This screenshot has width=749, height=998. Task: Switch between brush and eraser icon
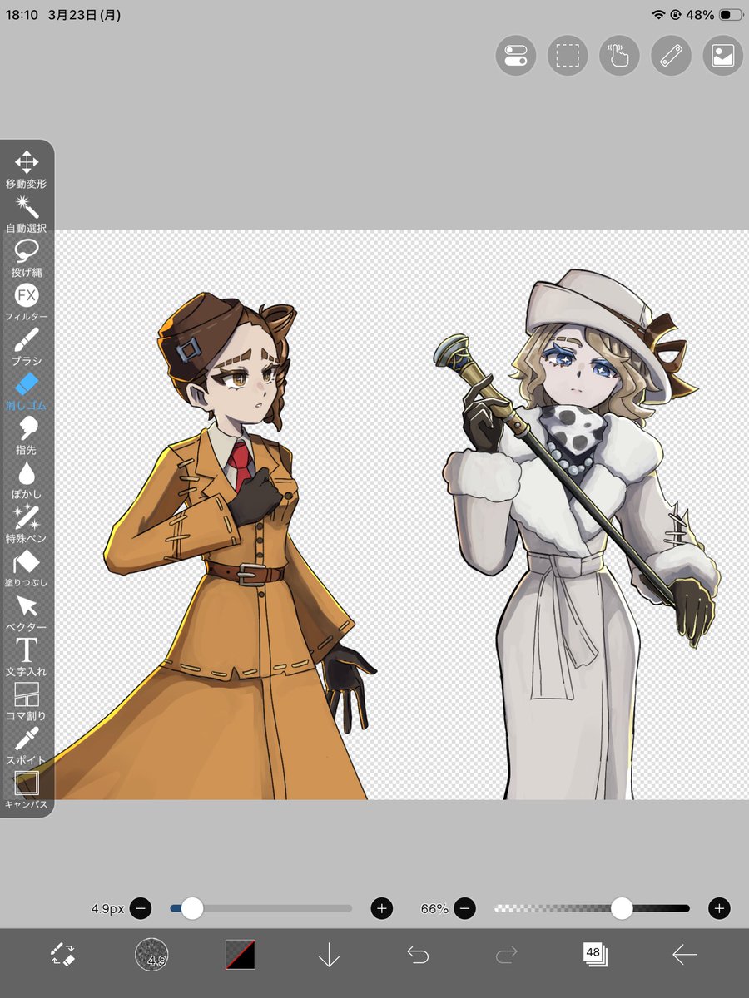click(63, 955)
